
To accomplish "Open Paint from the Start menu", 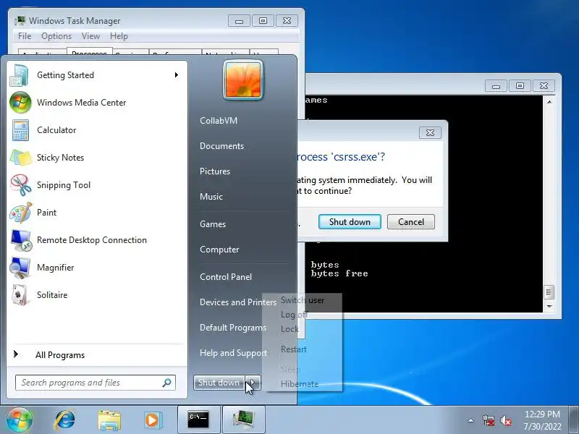I will (x=96, y=213).
